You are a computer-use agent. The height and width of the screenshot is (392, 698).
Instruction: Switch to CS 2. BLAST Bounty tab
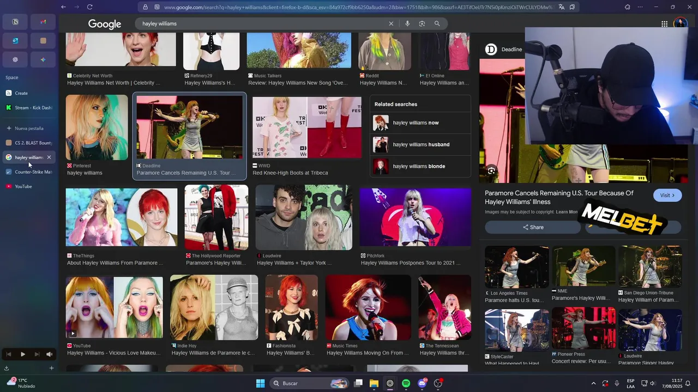(28, 143)
